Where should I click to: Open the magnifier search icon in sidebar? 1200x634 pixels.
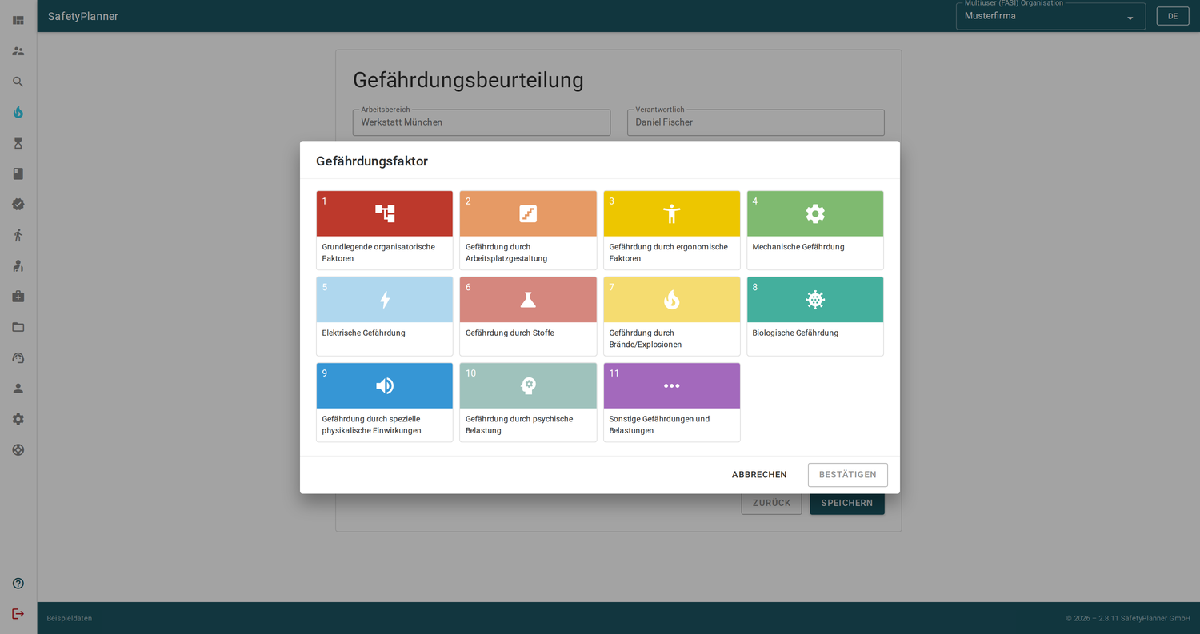(18, 82)
